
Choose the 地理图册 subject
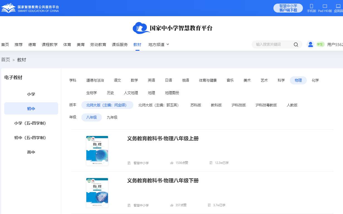pyautogui.click(x=172, y=93)
